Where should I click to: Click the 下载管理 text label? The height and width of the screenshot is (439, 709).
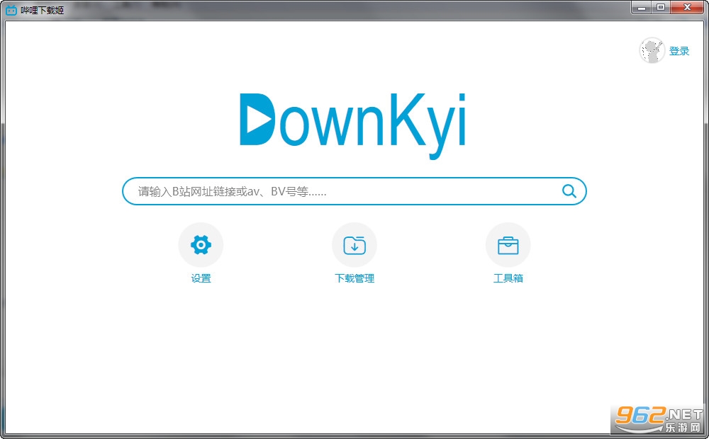354,278
